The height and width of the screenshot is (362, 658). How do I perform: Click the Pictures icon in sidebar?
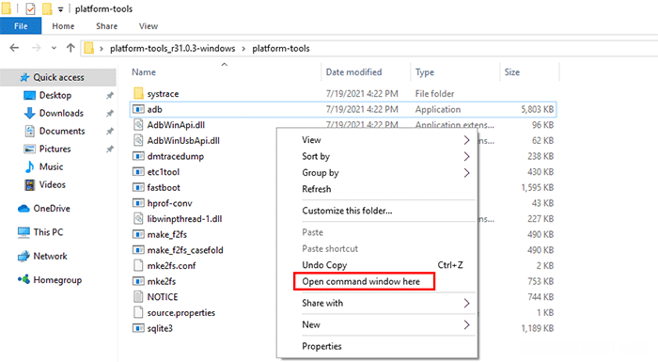[30, 149]
